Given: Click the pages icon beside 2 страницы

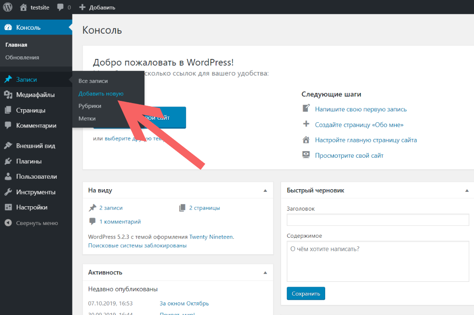Looking at the screenshot, I should point(182,208).
